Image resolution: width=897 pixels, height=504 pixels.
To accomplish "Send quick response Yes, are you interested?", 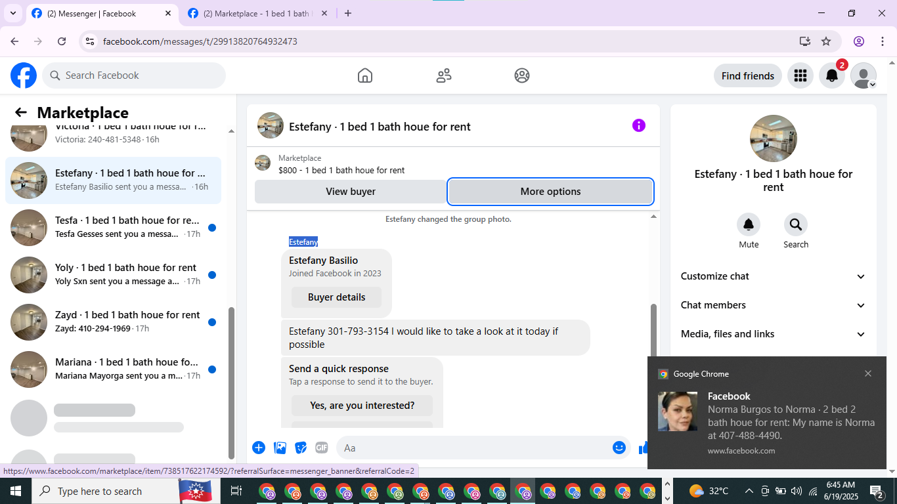I will point(362,406).
